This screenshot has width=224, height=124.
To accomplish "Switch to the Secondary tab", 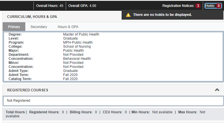I will click(x=39, y=27).
